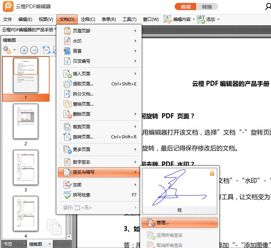Open thumbnail options gear icon

[x=7, y=50]
